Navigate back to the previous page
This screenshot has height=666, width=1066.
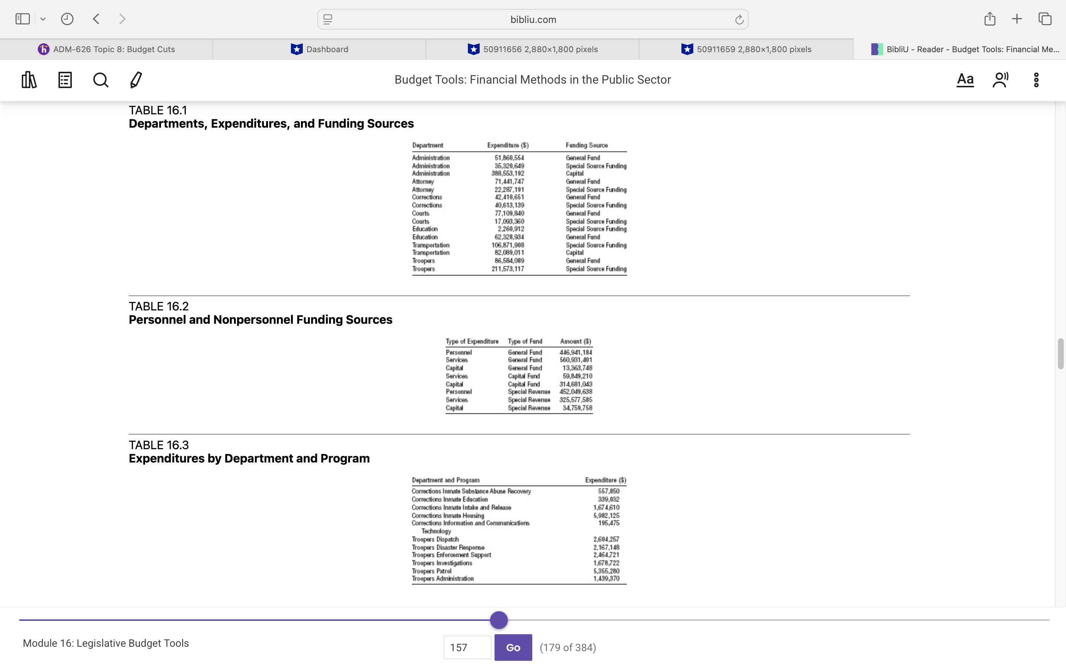tap(96, 18)
